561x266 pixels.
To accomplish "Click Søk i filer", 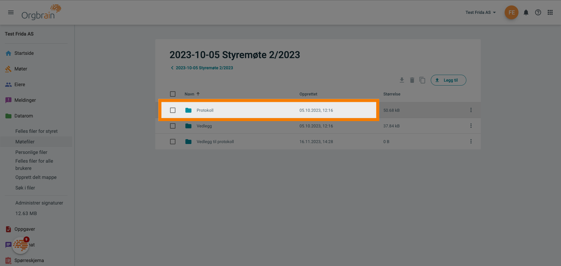I will (x=25, y=188).
